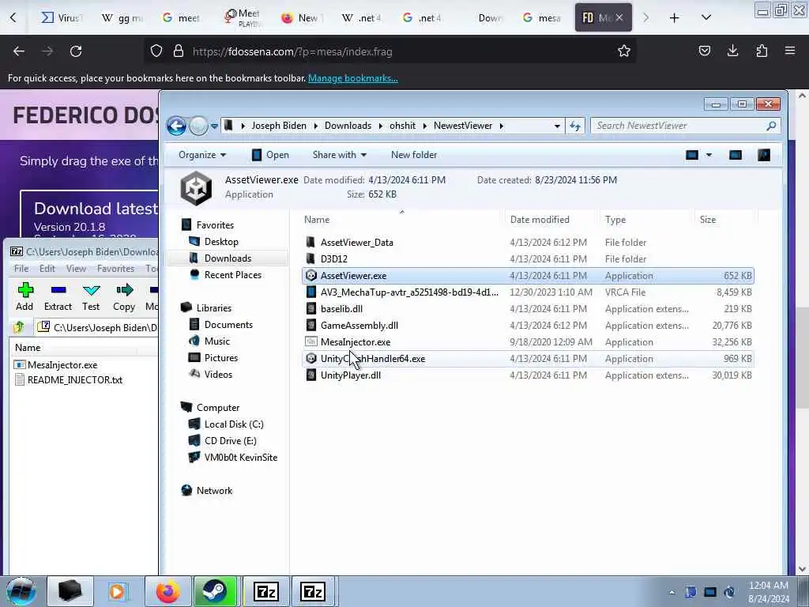This screenshot has height=607, width=809.
Task: Select Local Disk (C:) in navigation pane
Action: [233, 424]
